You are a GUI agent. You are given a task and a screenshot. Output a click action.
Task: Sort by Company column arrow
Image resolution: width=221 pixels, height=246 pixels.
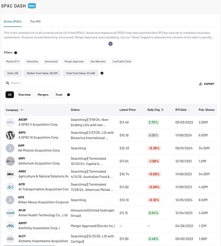[22, 110]
